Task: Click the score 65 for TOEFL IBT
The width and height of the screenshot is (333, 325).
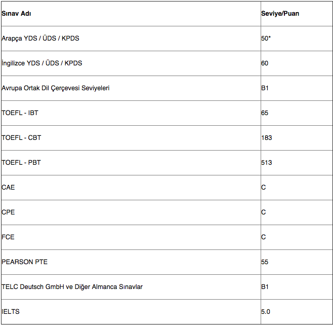Action: click(265, 113)
